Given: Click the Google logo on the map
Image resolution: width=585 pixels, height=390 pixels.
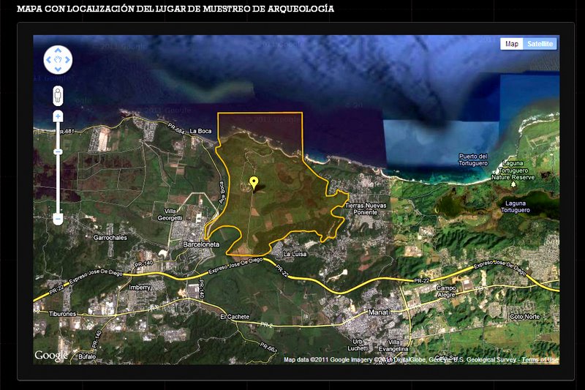Looking at the screenshot, I should pos(51,356).
